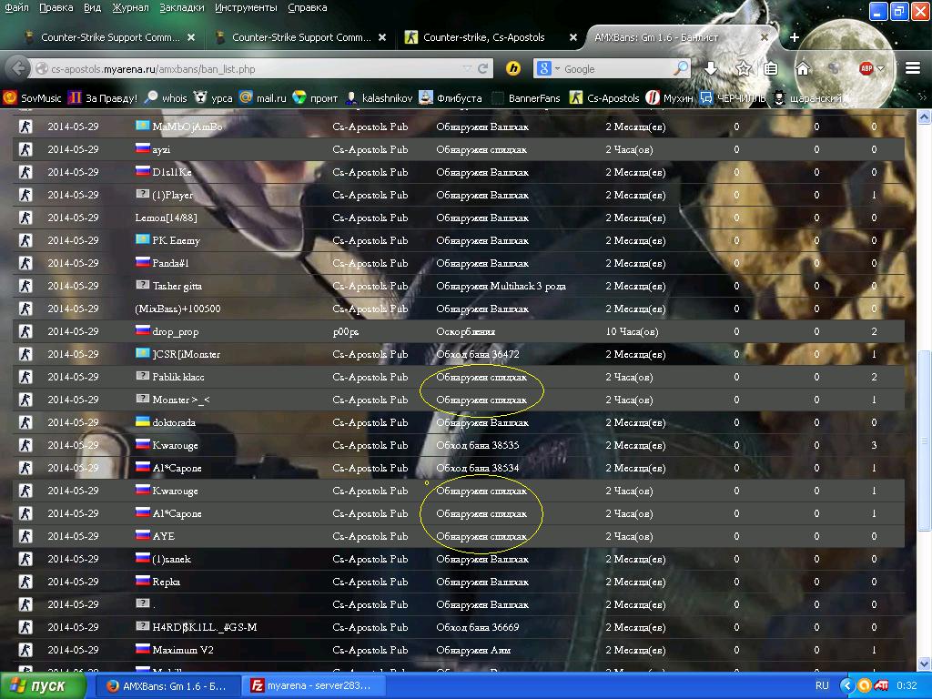The height and width of the screenshot is (699, 932).
Task: Click the Google search input field
Action: pyautogui.click(x=616, y=69)
